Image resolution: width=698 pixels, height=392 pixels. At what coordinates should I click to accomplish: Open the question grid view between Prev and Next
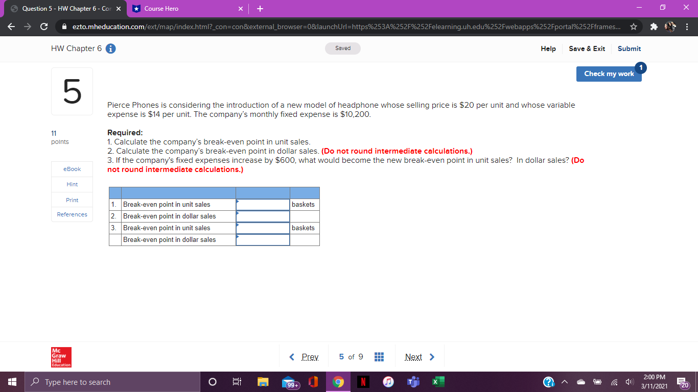(x=379, y=357)
